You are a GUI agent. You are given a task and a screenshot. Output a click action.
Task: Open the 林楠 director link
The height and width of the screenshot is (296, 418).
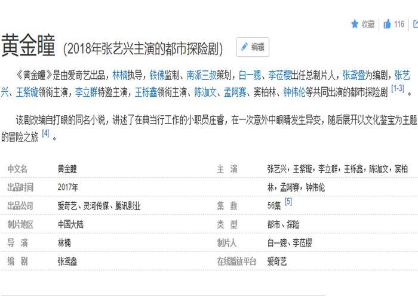pyautogui.click(x=120, y=75)
